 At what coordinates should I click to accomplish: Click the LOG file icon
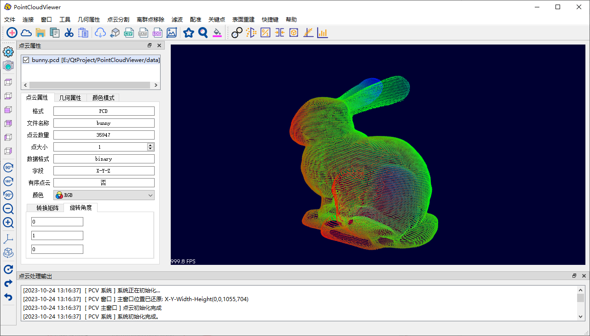point(157,33)
